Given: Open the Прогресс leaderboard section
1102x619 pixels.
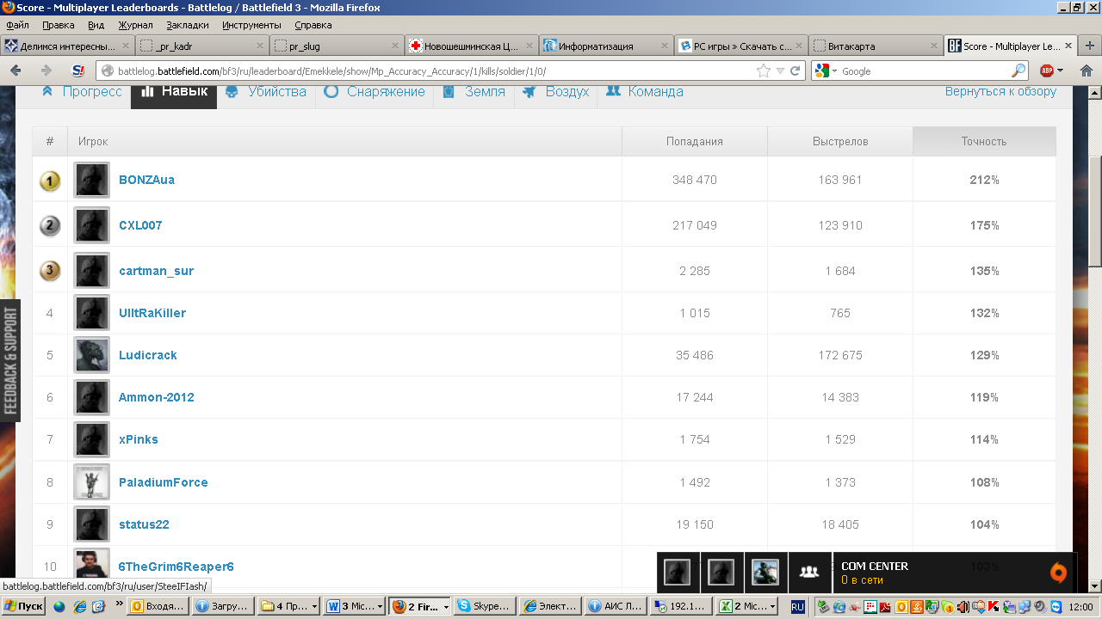Looking at the screenshot, I should [82, 91].
